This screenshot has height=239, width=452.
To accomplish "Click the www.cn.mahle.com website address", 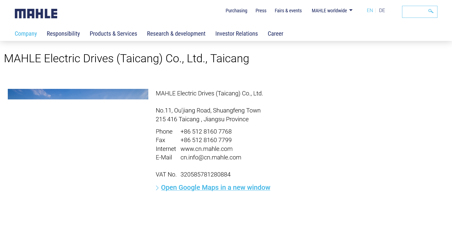I will coord(206,149).
